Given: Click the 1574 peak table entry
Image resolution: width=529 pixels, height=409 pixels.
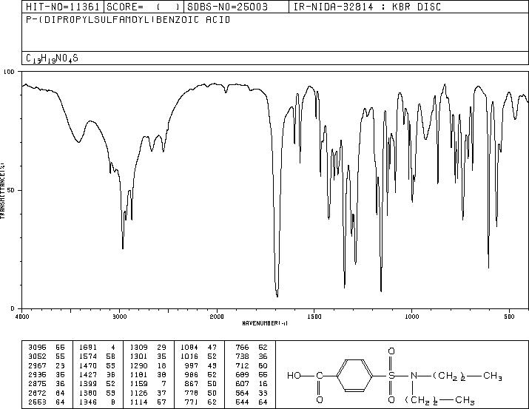Looking at the screenshot, I should pos(97,356).
